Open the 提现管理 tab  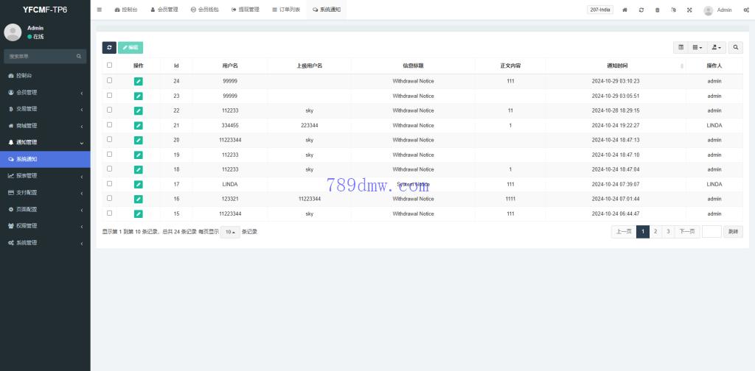(245, 10)
